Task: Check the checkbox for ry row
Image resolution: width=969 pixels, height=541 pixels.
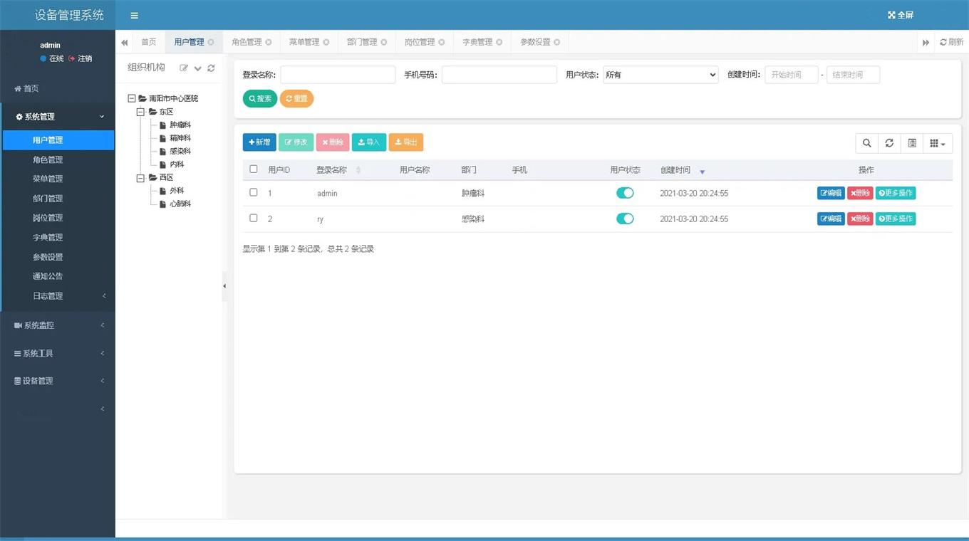Action: click(x=254, y=218)
